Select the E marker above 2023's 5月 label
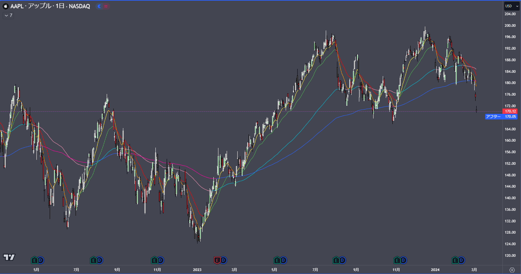Screen dimensions: 521x274 277,260
